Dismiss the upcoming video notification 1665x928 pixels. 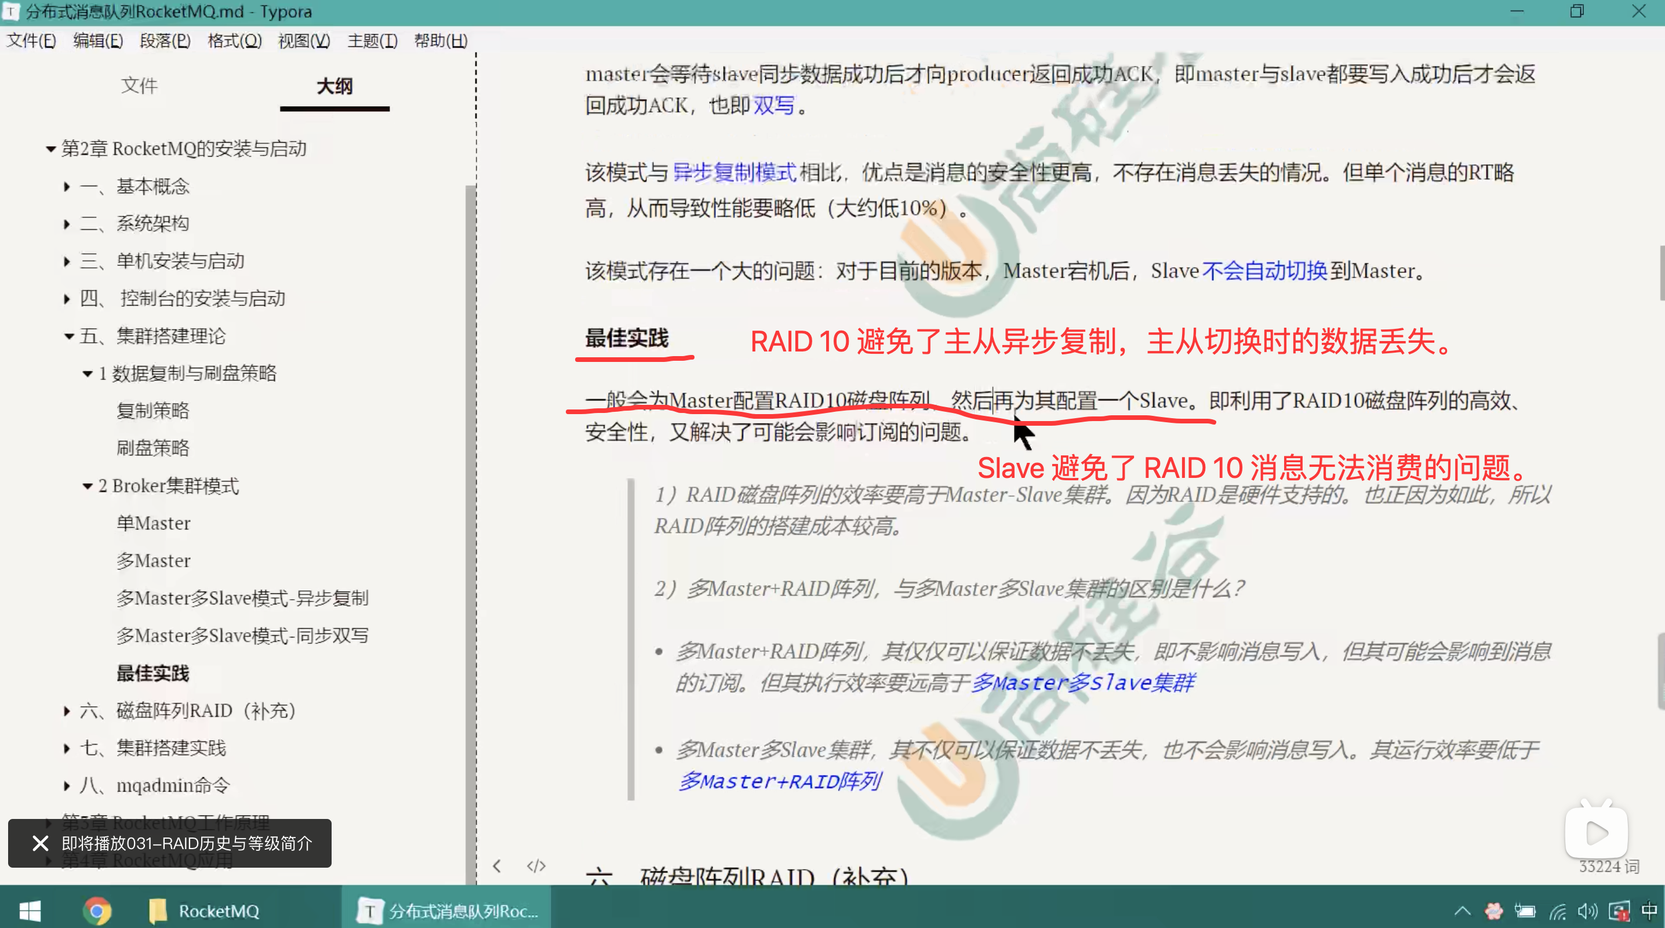[40, 843]
